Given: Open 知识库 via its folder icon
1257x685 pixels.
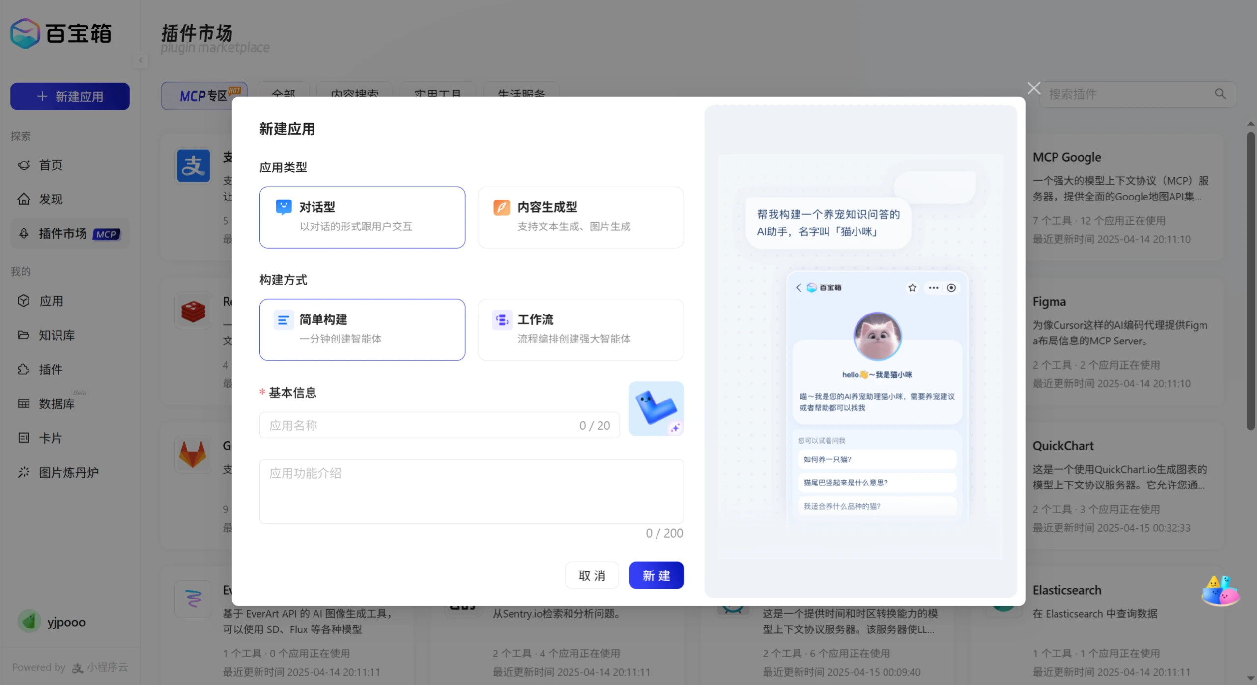Looking at the screenshot, I should (x=24, y=335).
